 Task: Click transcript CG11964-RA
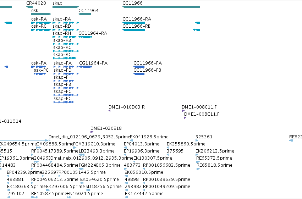point(85,37)
